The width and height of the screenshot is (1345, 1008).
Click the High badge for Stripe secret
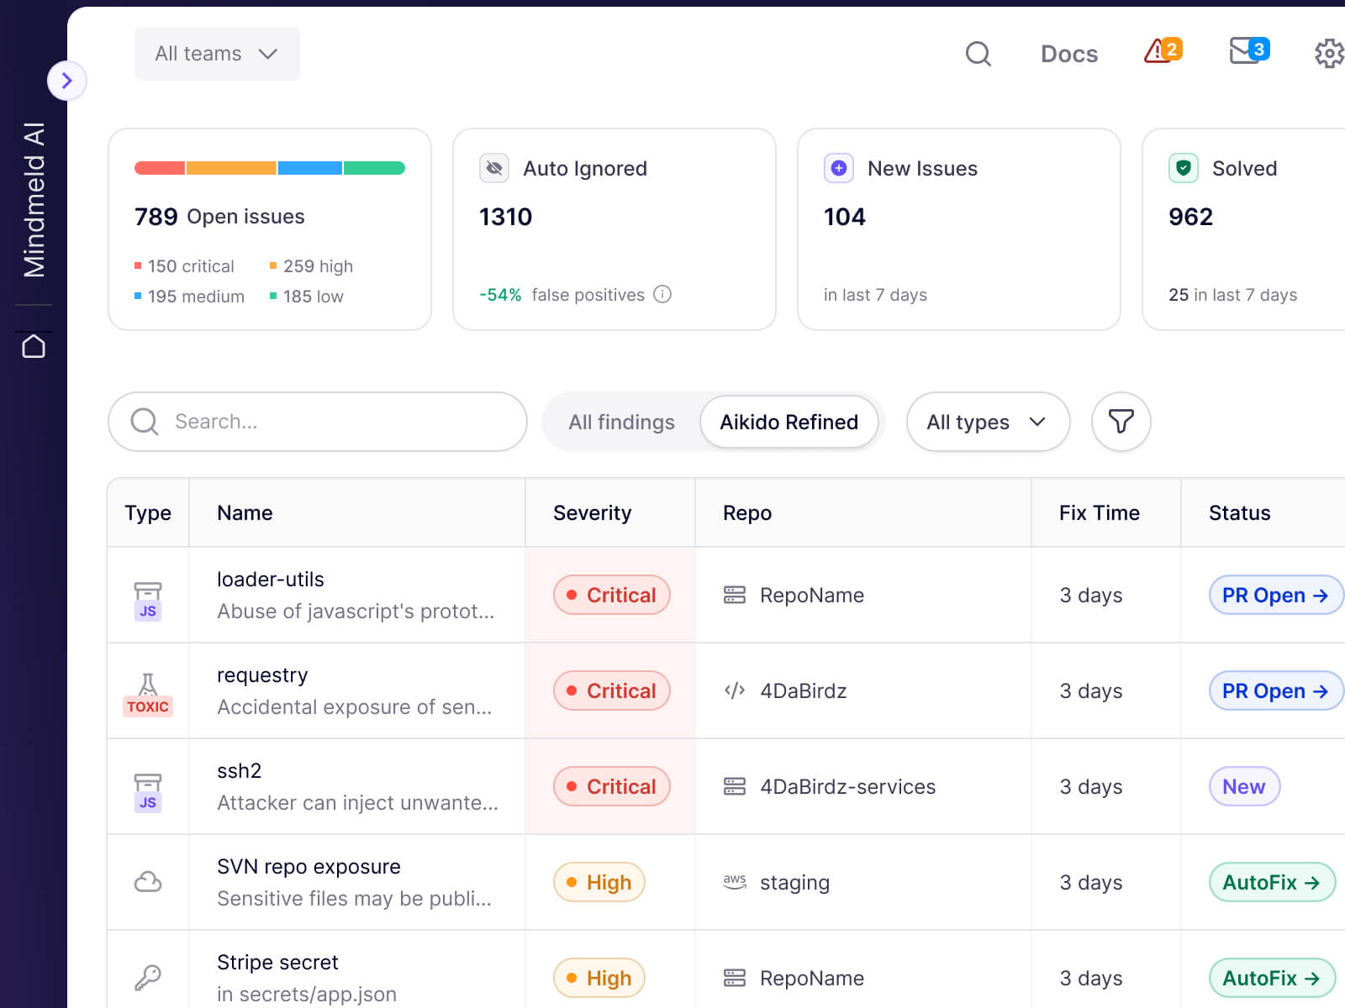[x=599, y=978]
